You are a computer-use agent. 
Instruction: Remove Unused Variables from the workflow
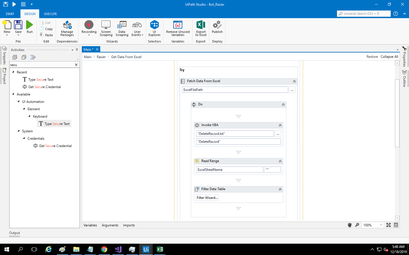coord(178,28)
